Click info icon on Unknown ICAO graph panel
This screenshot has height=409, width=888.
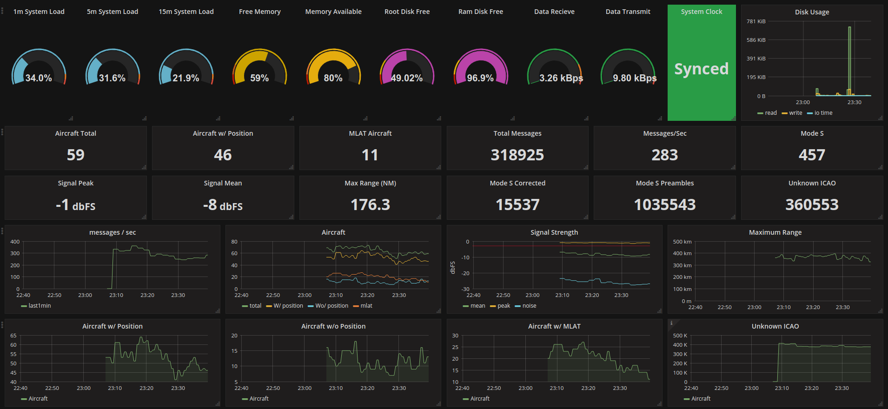[x=671, y=323]
